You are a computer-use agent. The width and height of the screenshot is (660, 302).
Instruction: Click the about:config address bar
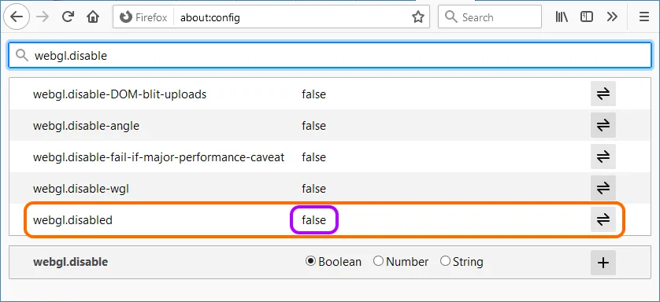292,17
